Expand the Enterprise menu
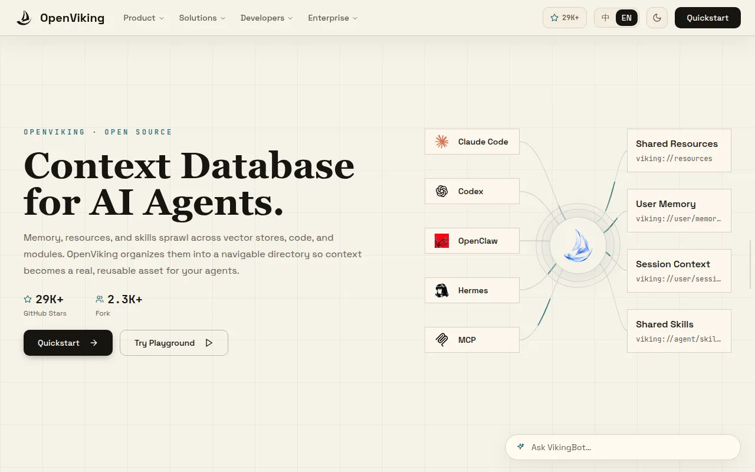 coord(333,18)
